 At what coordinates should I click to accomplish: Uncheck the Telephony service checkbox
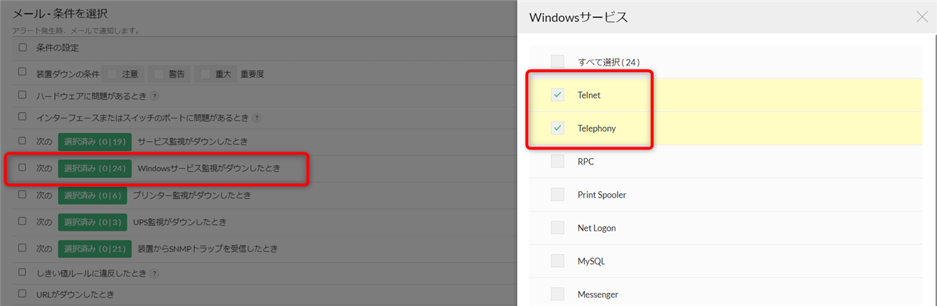click(557, 129)
